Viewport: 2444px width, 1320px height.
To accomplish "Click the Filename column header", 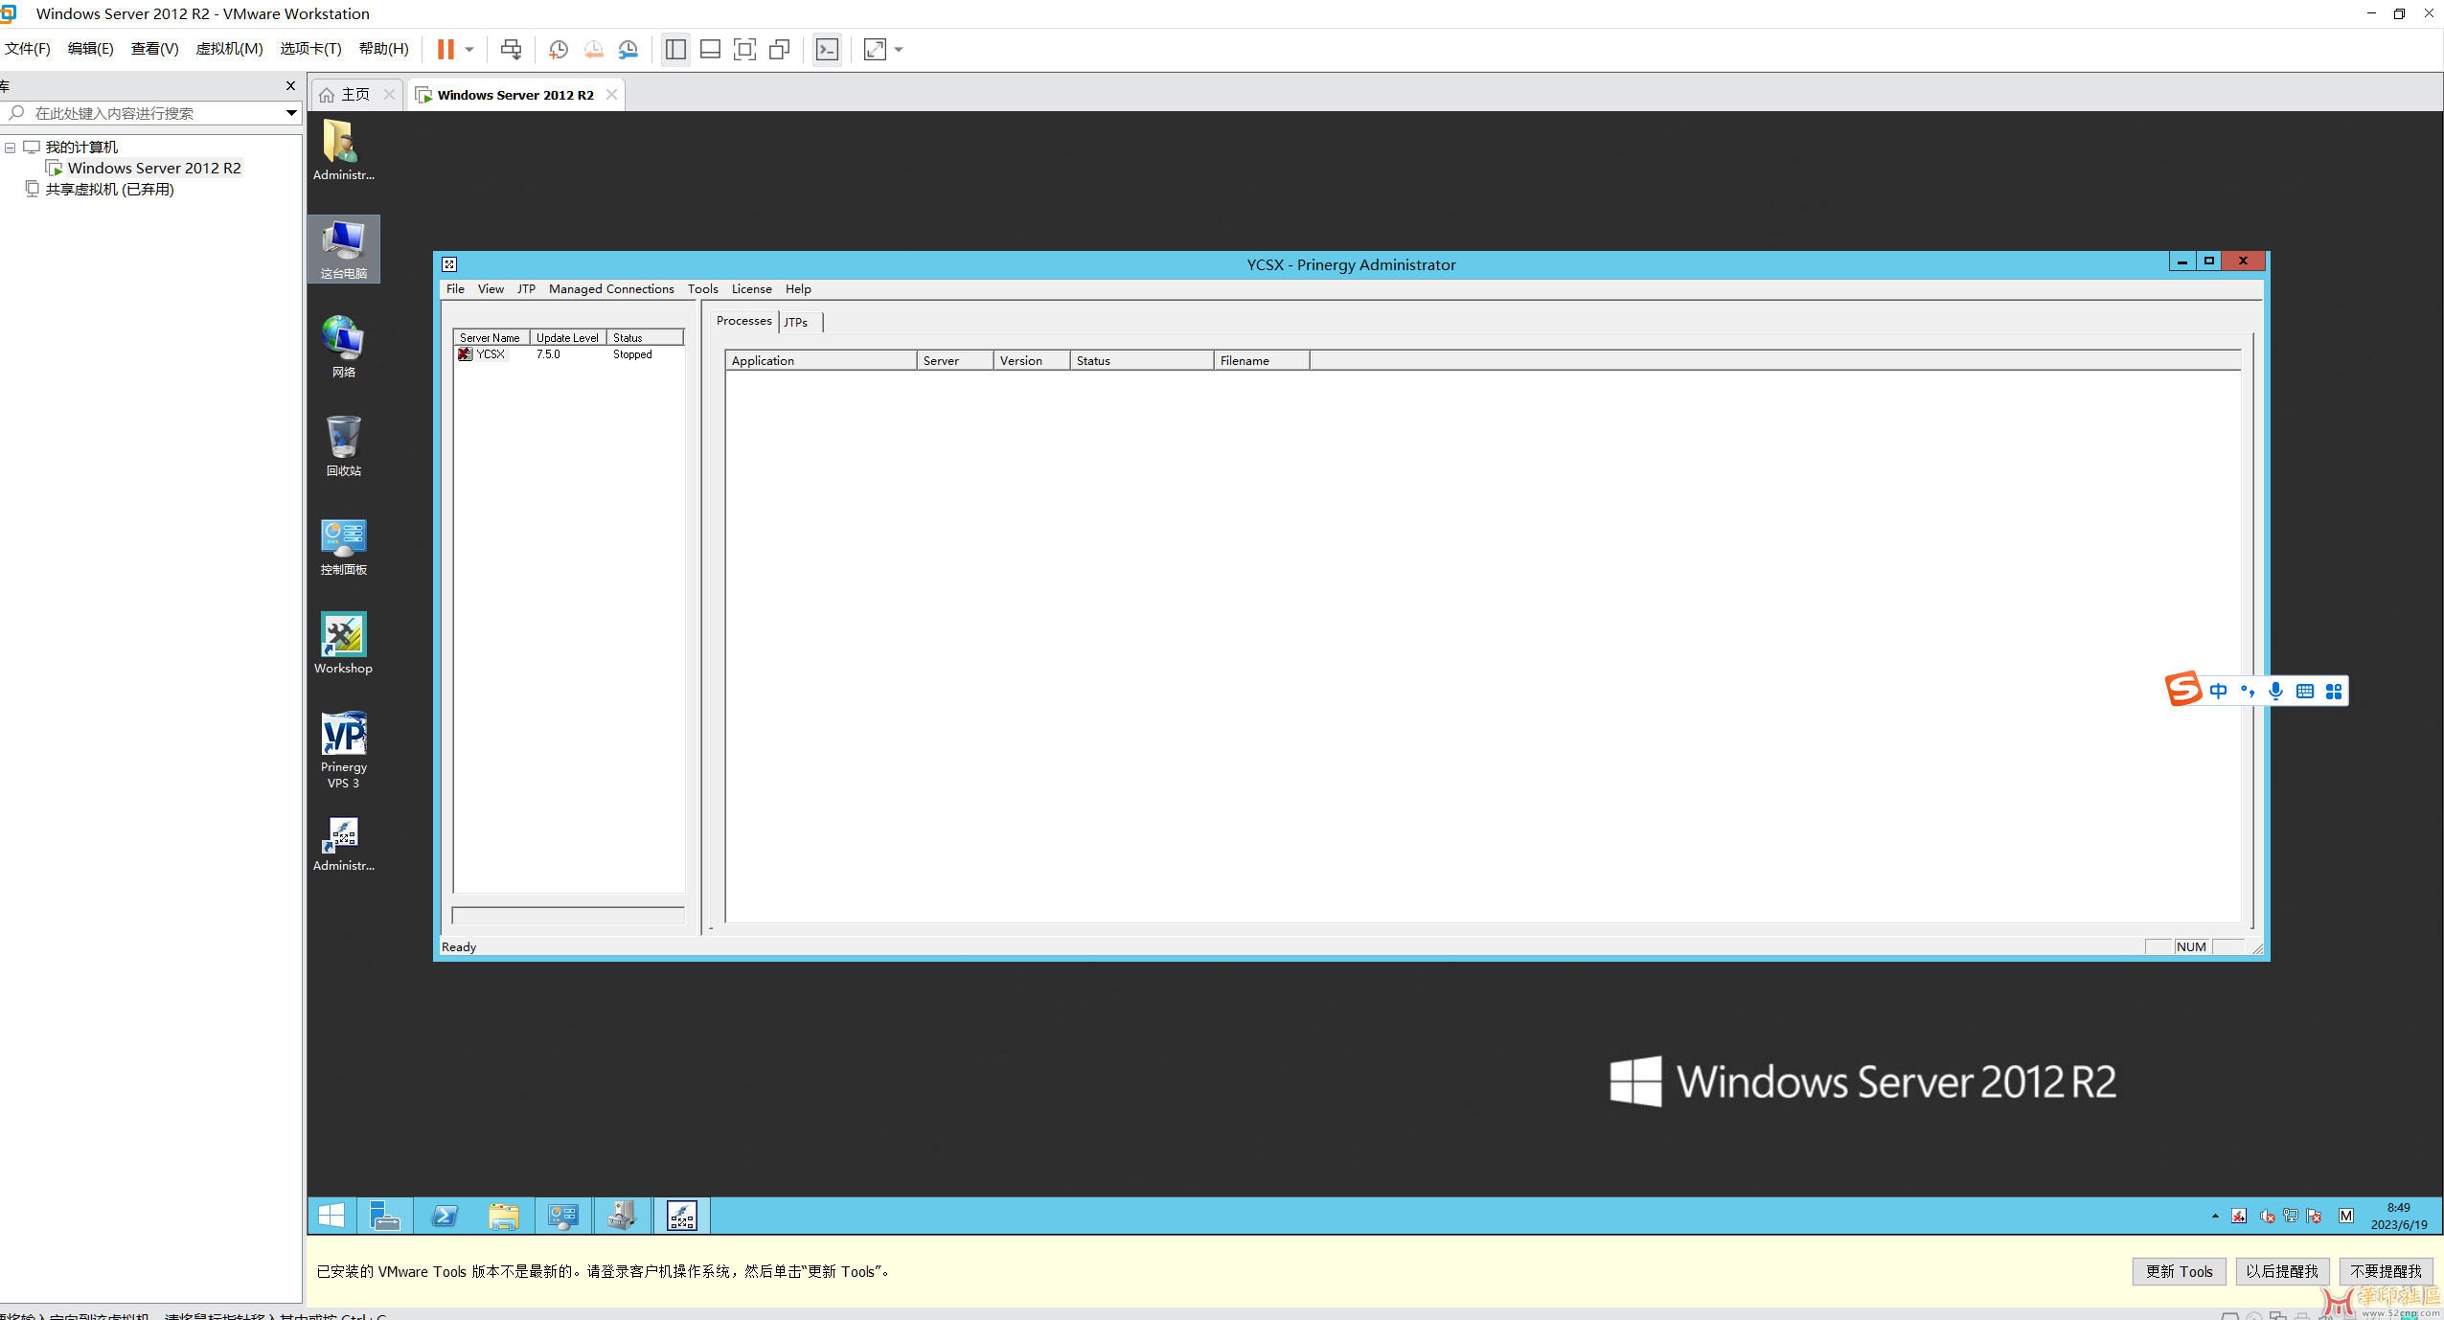I will pyautogui.click(x=1262, y=360).
